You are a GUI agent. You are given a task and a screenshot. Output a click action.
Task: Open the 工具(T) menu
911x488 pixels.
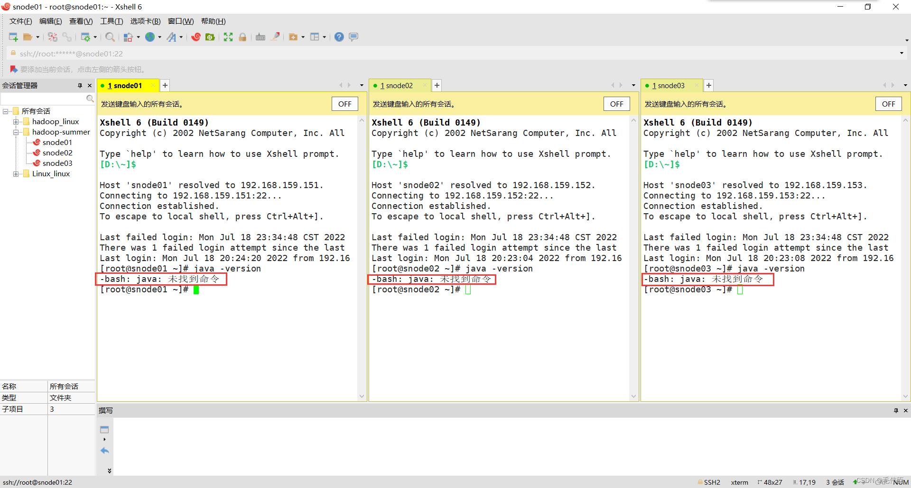pos(112,21)
